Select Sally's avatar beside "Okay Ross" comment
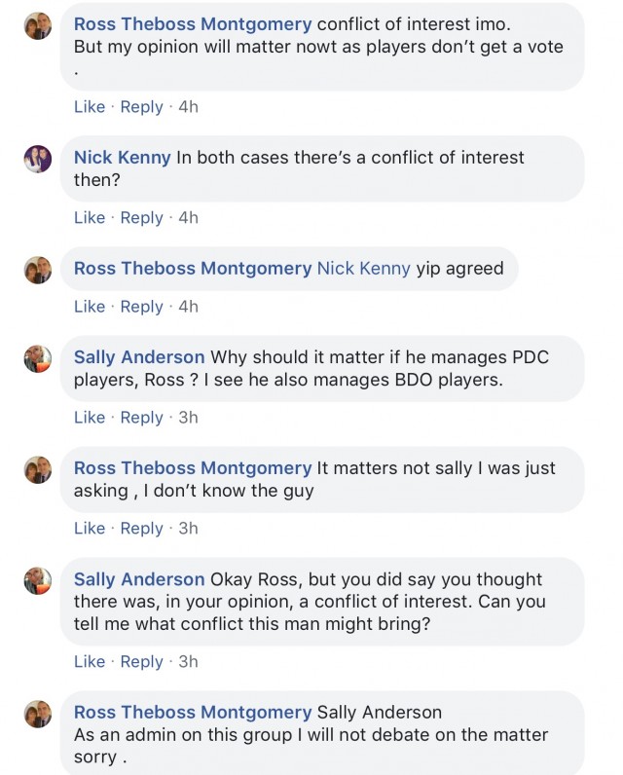 pyautogui.click(x=38, y=580)
